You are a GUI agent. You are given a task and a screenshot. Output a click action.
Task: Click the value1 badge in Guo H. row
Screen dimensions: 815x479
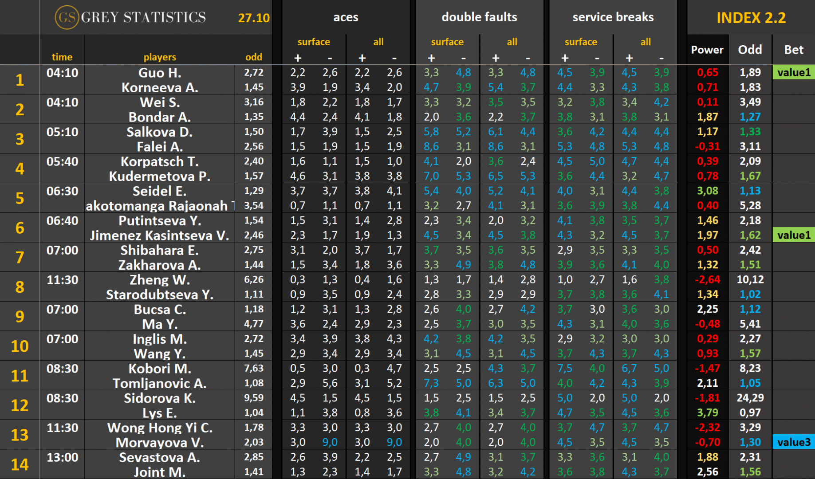point(793,72)
